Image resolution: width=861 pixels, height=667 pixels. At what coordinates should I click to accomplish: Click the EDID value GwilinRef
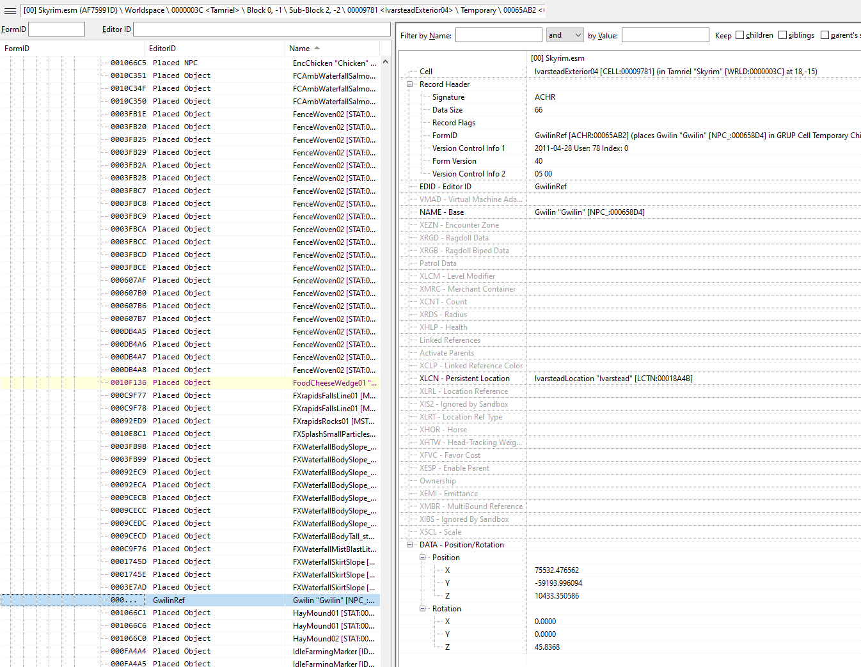pos(551,187)
